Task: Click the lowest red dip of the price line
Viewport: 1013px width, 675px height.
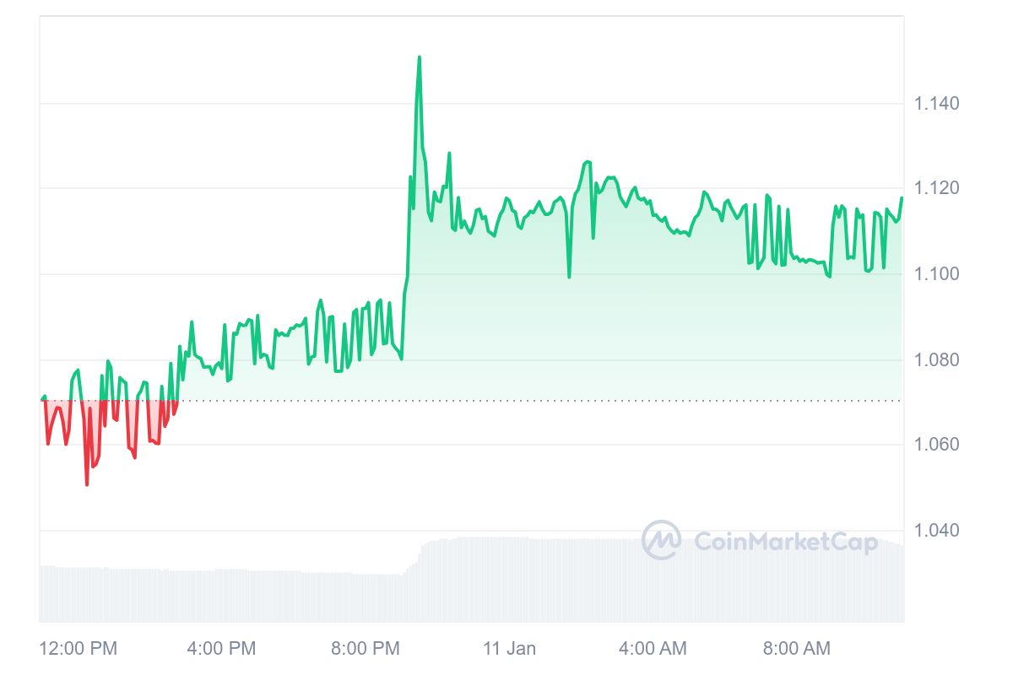Action: (86, 484)
